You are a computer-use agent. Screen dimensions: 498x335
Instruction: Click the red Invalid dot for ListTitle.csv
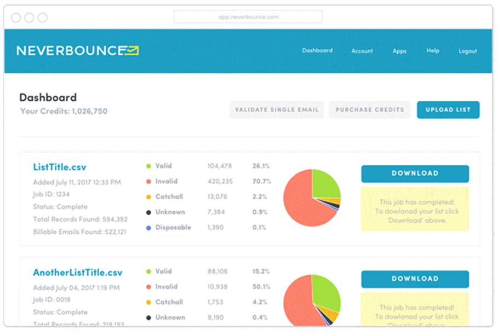tap(148, 182)
